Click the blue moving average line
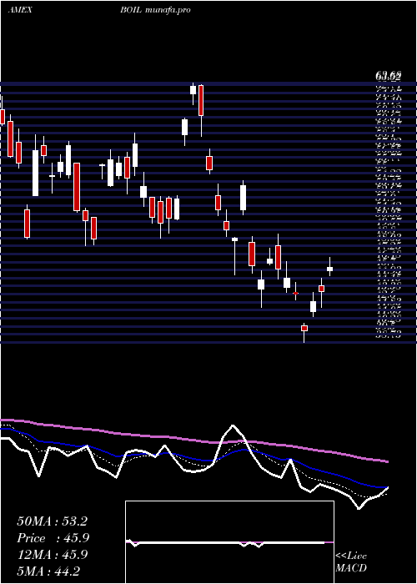 [x=193, y=458]
